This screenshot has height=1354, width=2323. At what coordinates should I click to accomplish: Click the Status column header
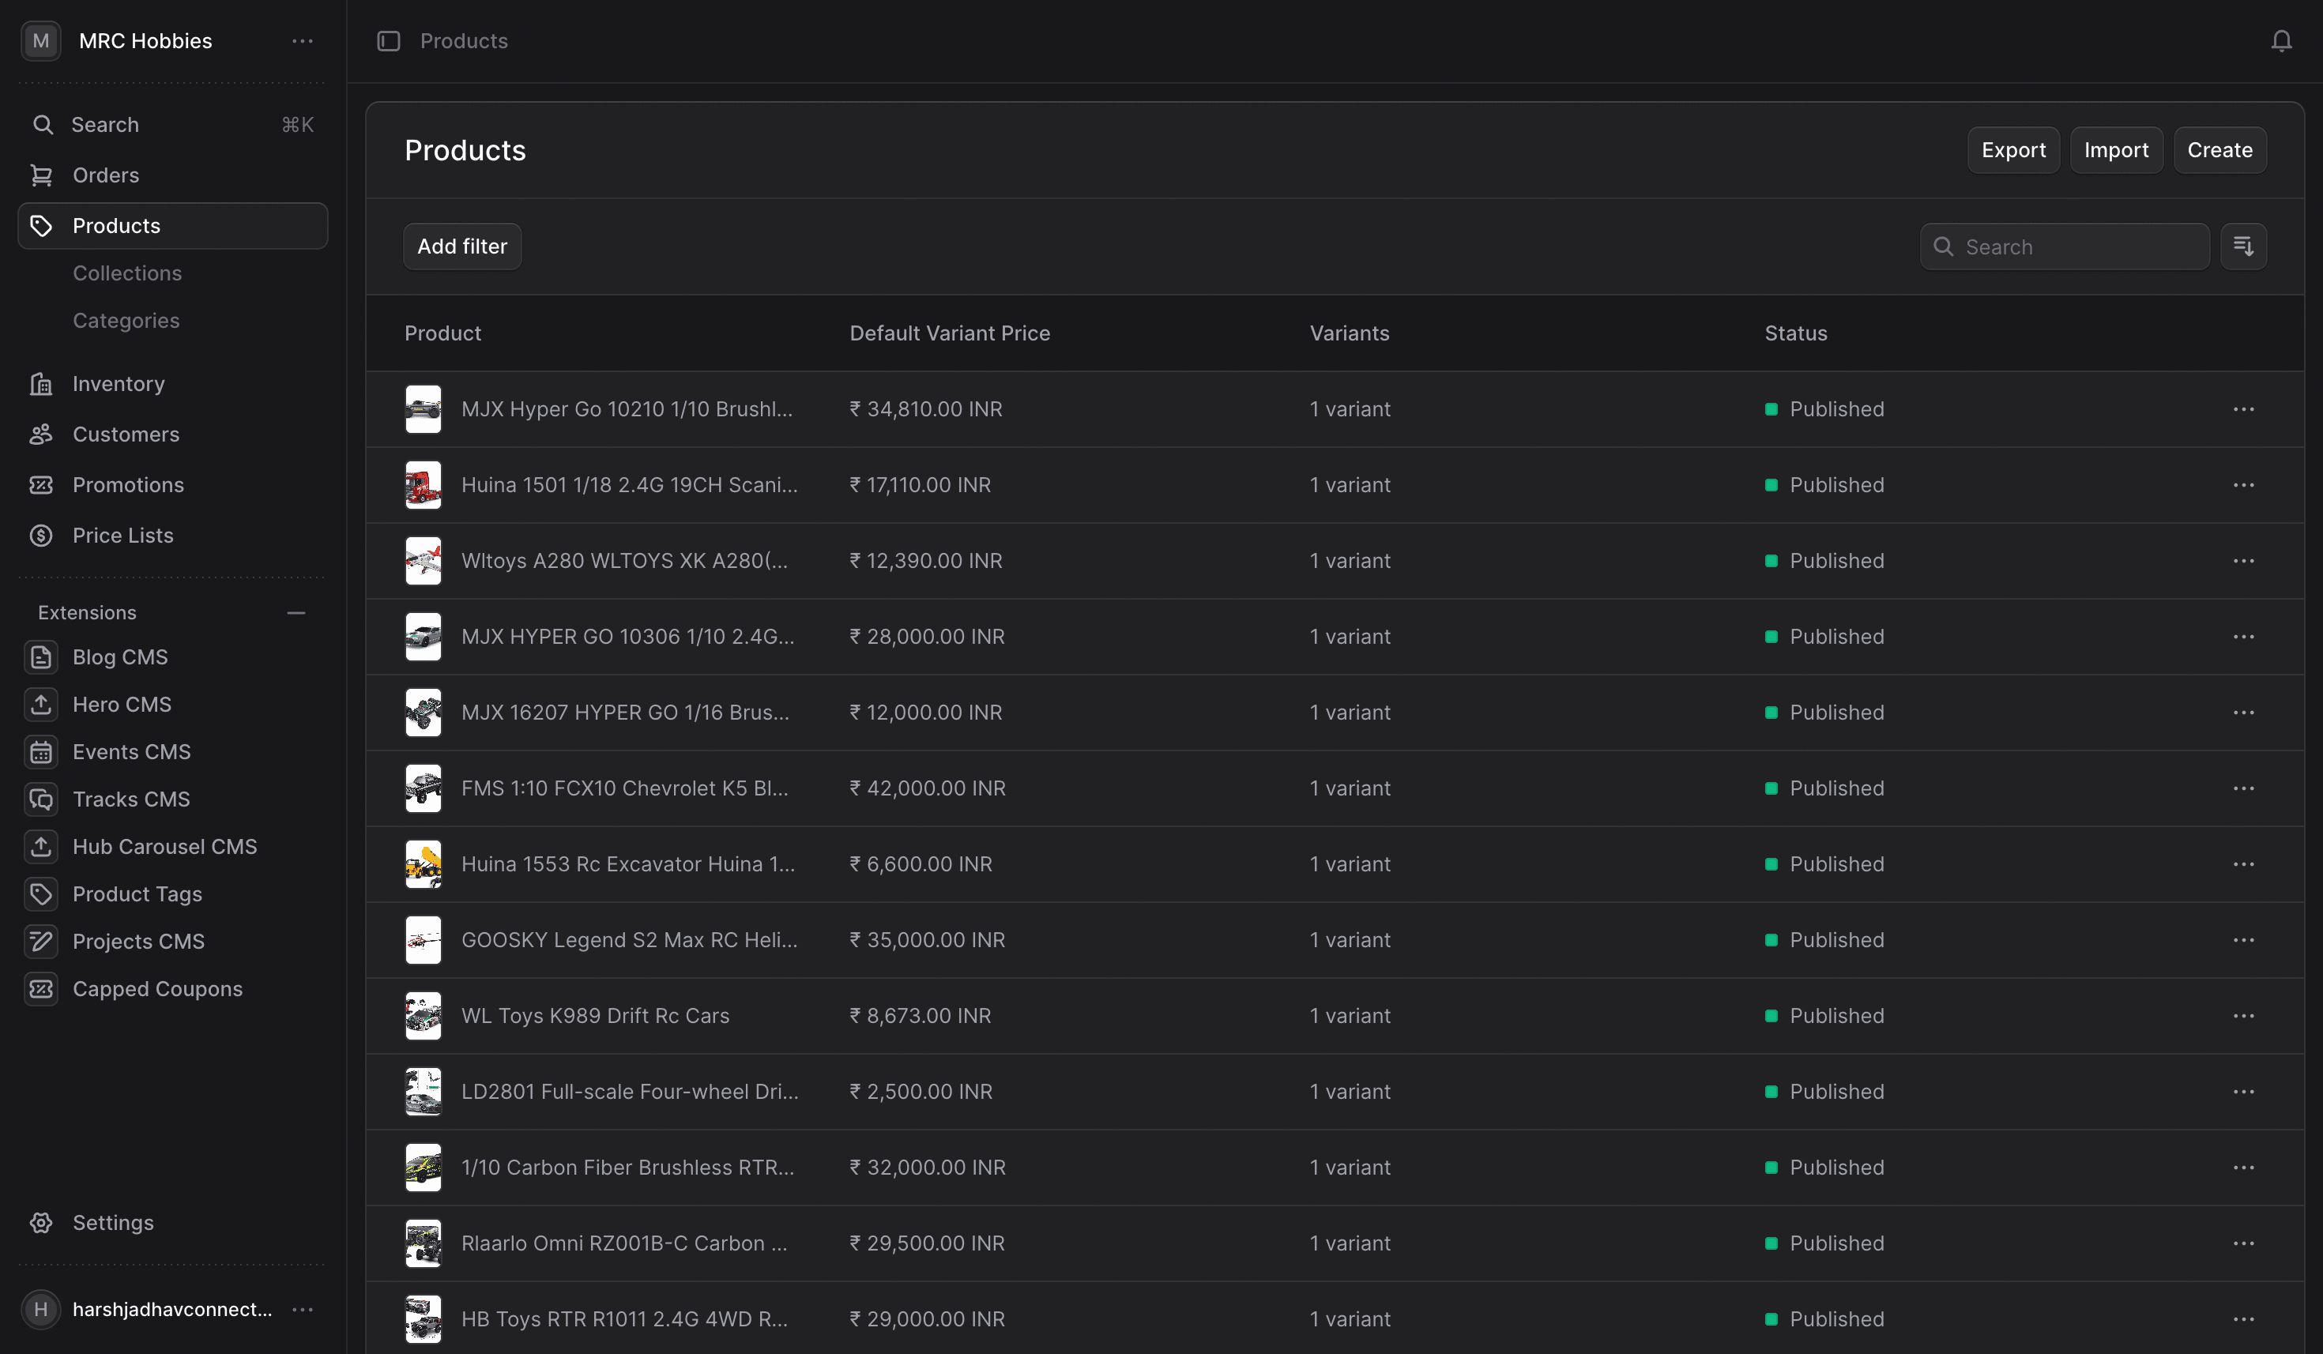coord(1795,333)
